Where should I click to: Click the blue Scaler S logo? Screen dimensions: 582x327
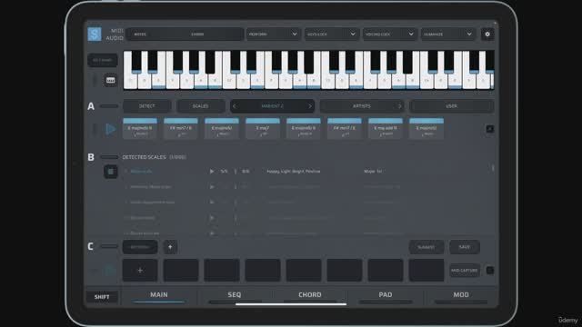pos(95,35)
